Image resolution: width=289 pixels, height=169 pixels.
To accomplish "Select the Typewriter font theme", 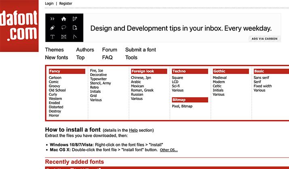I will tap(98, 79).
